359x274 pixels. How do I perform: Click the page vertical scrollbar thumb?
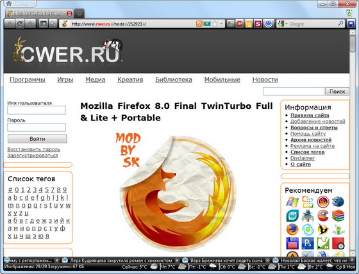click(x=353, y=44)
